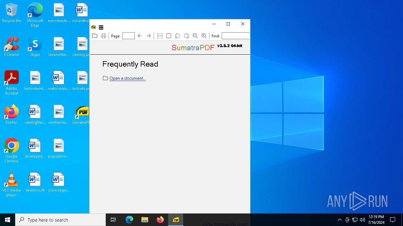Zoom out using magnifier minus icon
The image size is (403, 226).
pos(195,36)
